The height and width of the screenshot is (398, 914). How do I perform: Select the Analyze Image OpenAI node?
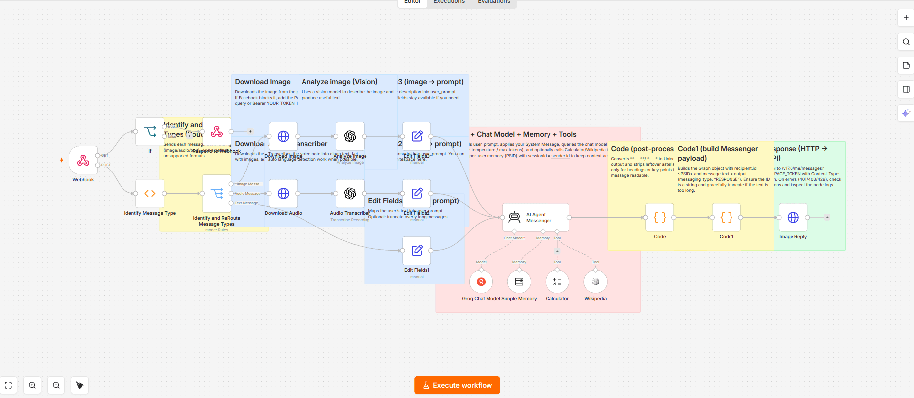pyautogui.click(x=350, y=136)
